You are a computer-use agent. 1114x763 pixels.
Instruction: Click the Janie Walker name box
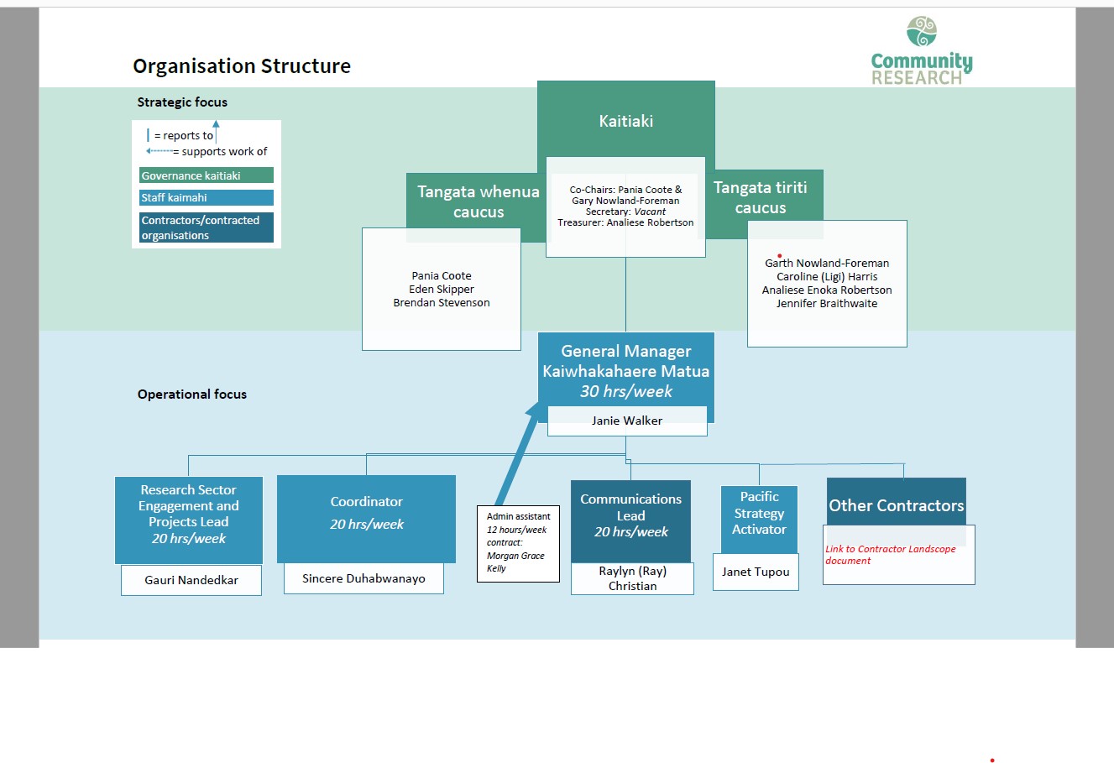[626, 421]
